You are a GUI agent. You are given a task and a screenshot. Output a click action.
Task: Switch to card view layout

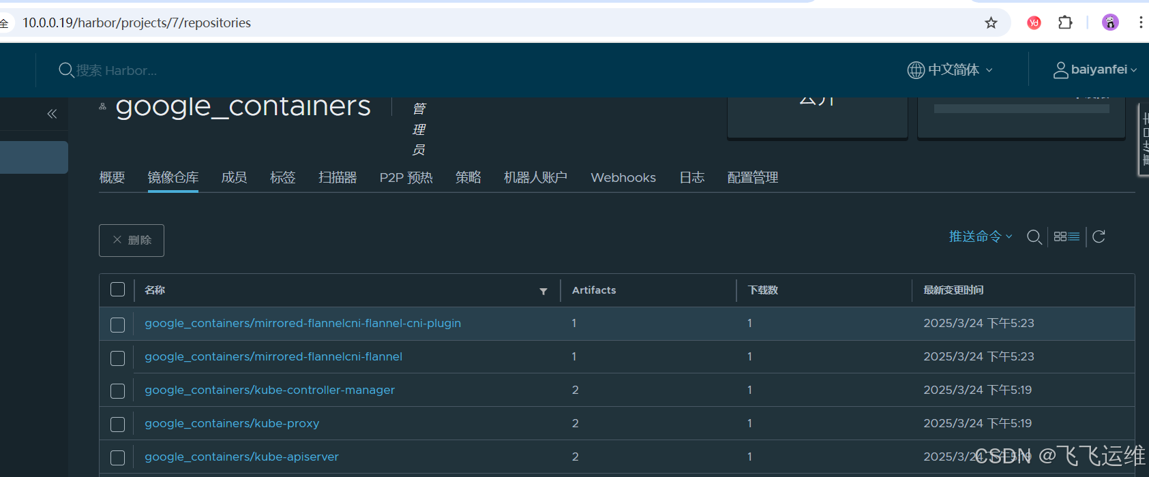click(x=1060, y=236)
